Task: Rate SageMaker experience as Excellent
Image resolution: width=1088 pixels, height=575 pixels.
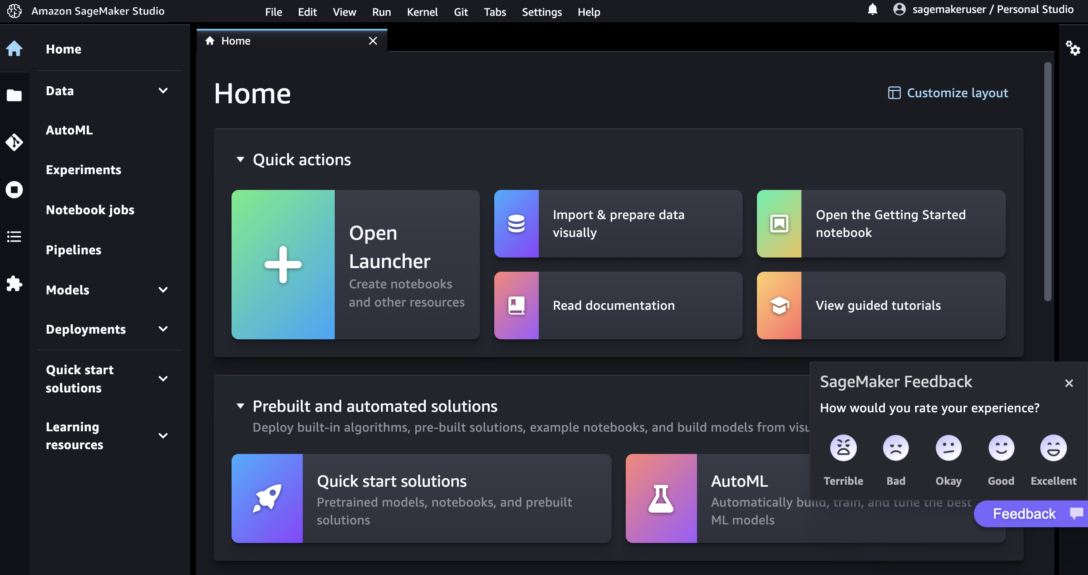Action: click(1053, 448)
